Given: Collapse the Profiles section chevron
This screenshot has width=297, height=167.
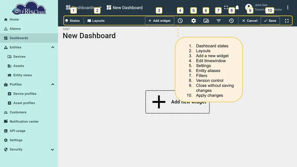Looking at the screenshot, I should pos(53,84).
